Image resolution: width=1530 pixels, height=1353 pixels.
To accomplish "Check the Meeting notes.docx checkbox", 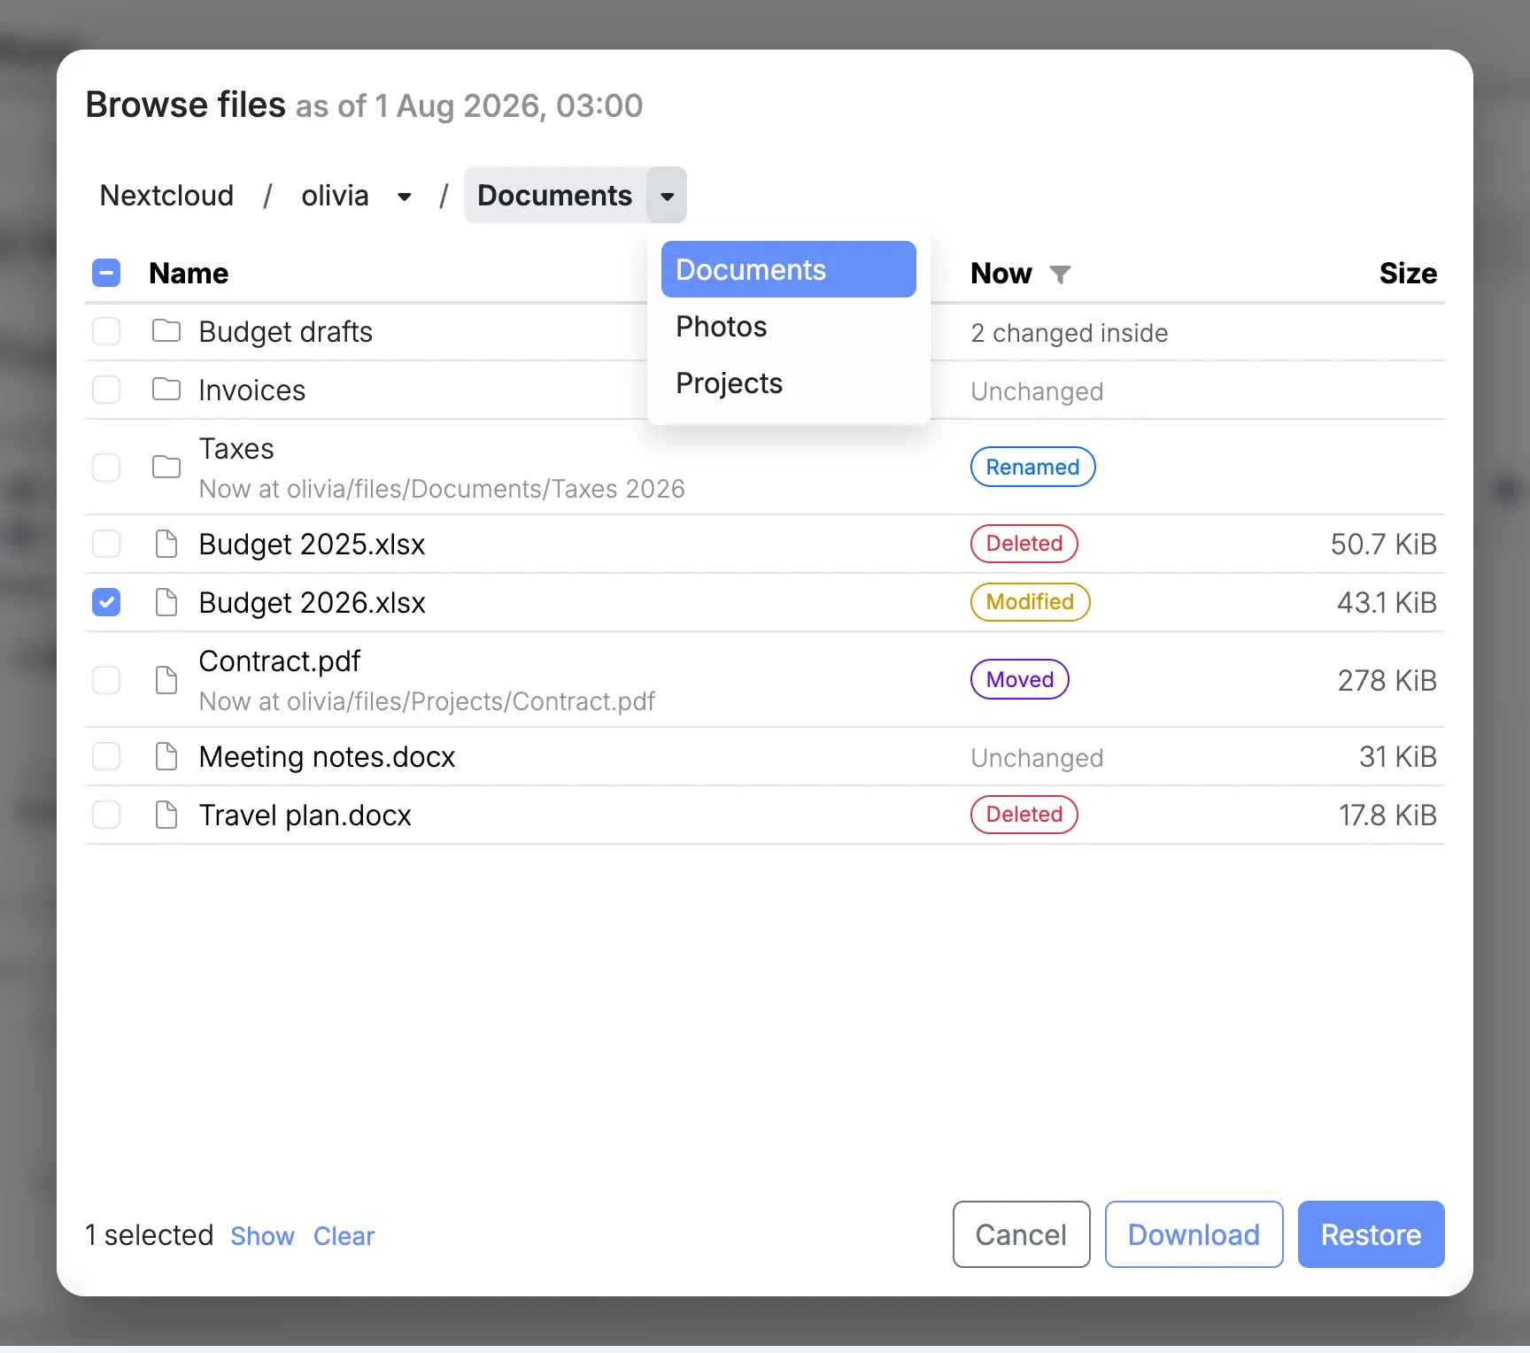I will (x=106, y=756).
